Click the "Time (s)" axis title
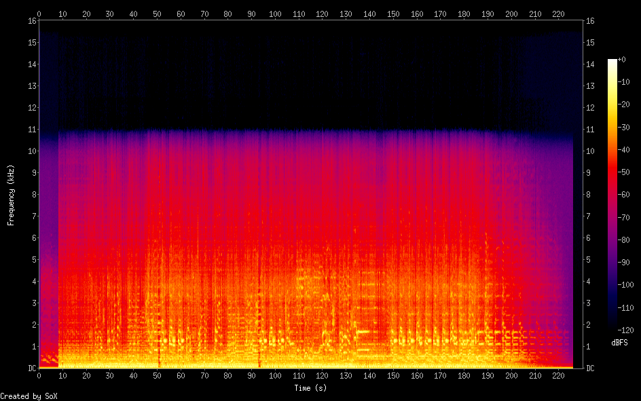The image size is (641, 401). pyautogui.click(x=310, y=388)
